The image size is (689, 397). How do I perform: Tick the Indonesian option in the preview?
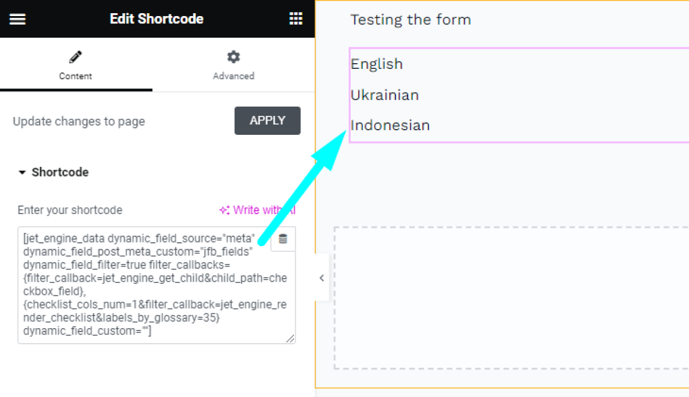(x=390, y=125)
